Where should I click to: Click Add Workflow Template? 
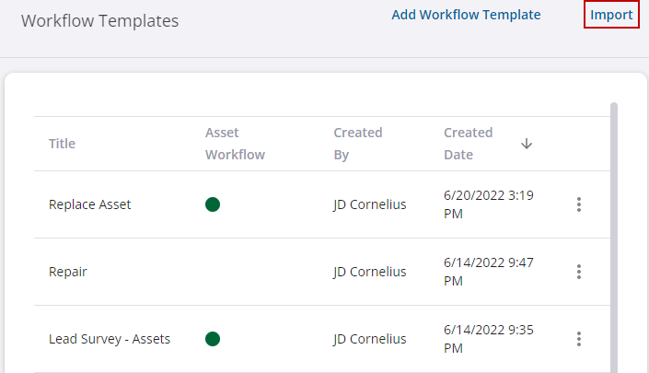(466, 15)
